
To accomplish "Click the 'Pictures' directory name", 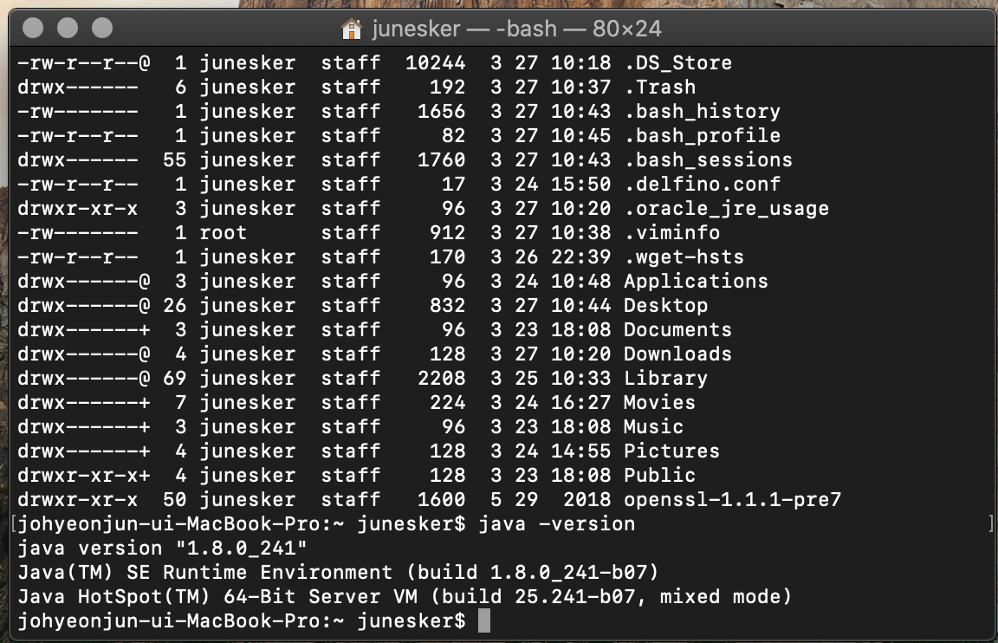I will click(672, 451).
